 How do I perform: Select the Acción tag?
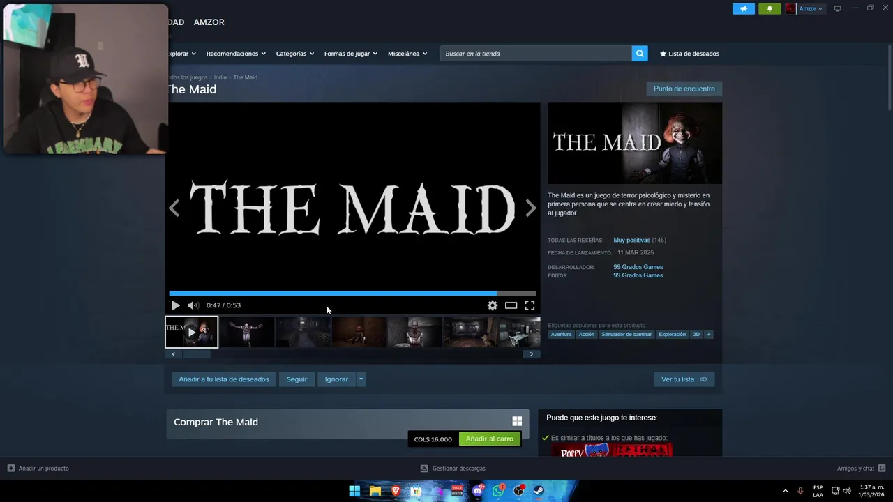(587, 335)
